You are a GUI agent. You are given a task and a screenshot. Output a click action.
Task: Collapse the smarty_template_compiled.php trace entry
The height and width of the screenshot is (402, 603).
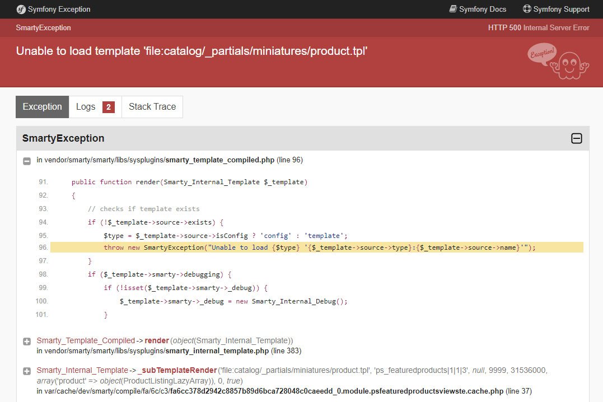[27, 161]
